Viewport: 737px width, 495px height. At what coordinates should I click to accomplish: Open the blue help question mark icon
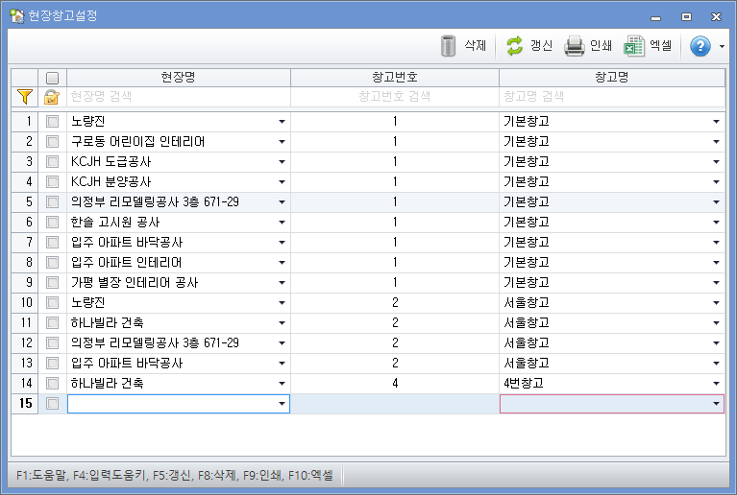click(700, 46)
